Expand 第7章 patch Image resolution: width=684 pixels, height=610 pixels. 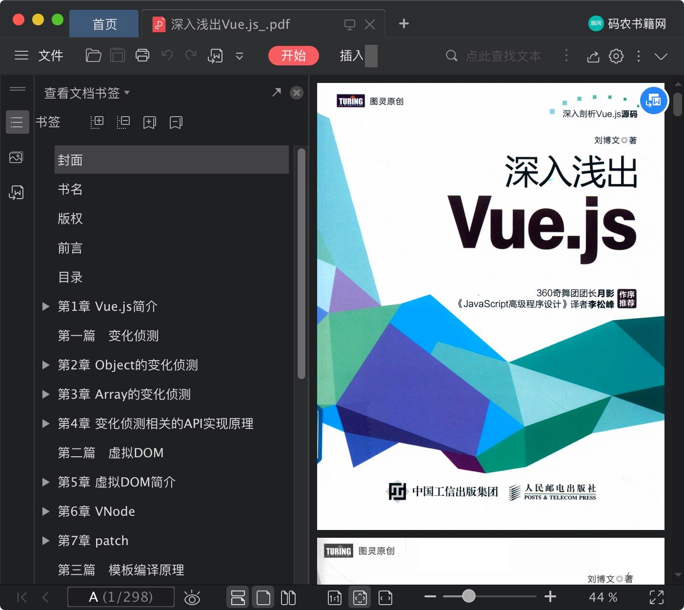46,541
